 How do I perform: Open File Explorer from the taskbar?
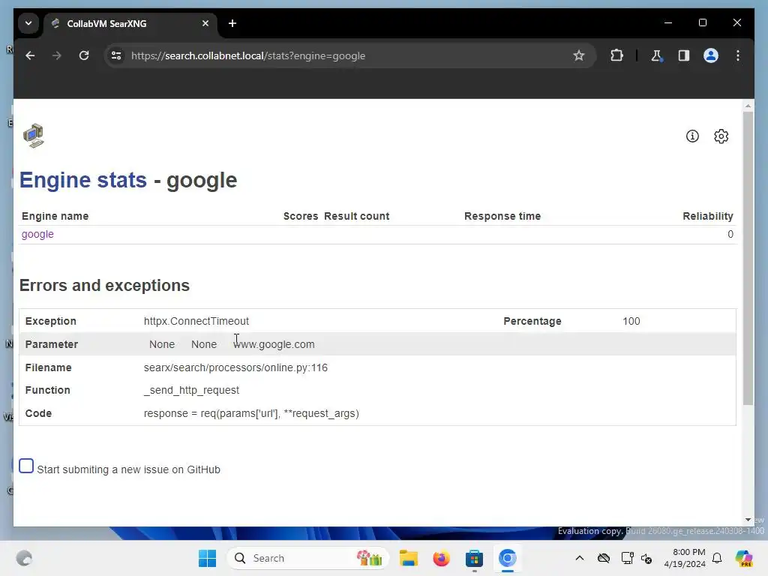[x=409, y=558]
